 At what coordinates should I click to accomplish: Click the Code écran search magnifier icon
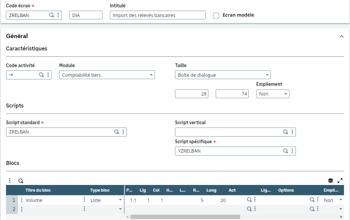[x=51, y=15]
